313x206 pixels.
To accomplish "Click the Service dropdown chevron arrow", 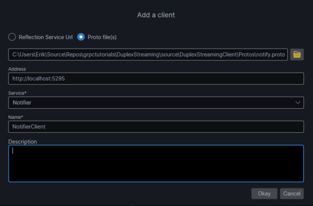I will coord(298,103).
